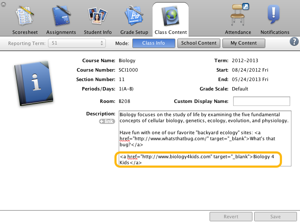Open the Notifications exclamation icon

[x=273, y=15]
